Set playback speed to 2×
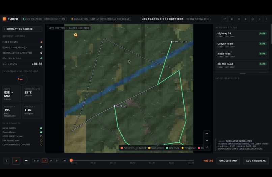The width and height of the screenshot is (272, 177). coord(51,161)
